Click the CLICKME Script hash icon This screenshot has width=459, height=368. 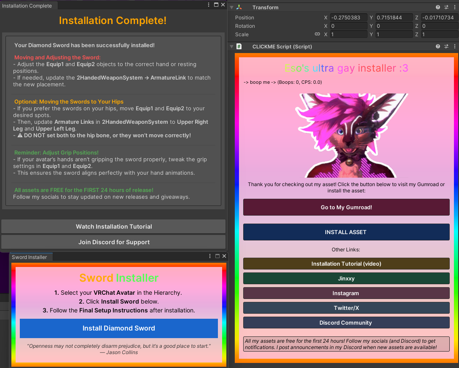tap(239, 46)
